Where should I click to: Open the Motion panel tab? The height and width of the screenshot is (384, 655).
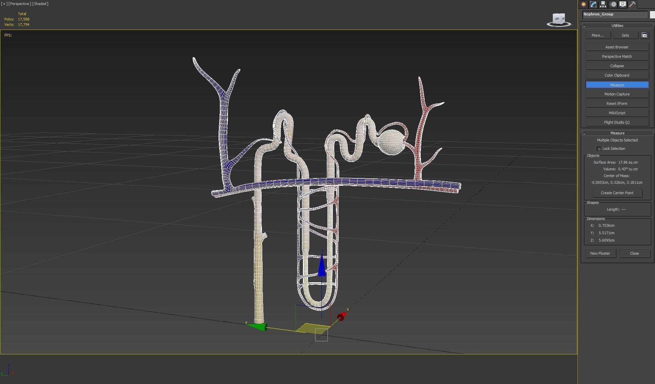(x=613, y=4)
